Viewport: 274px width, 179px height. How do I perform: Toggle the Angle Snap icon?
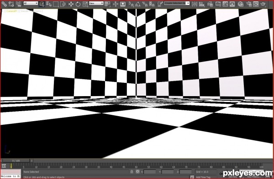click(x=138, y=4)
